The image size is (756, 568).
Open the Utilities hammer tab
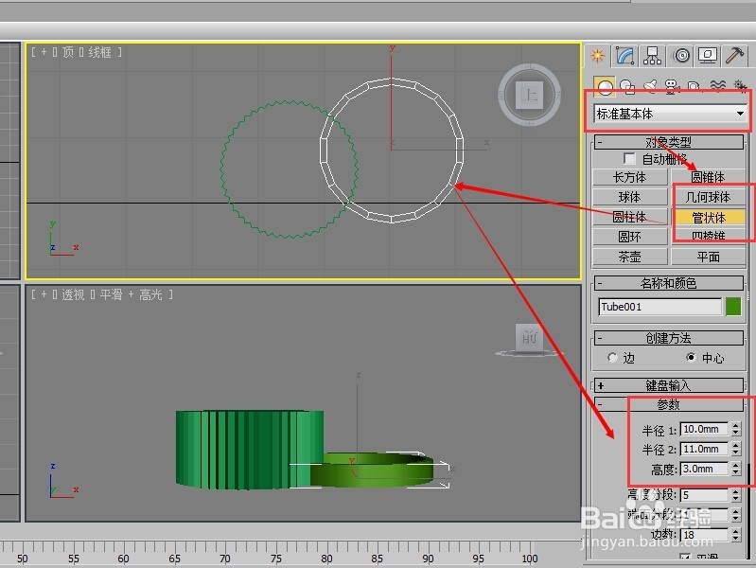734,56
